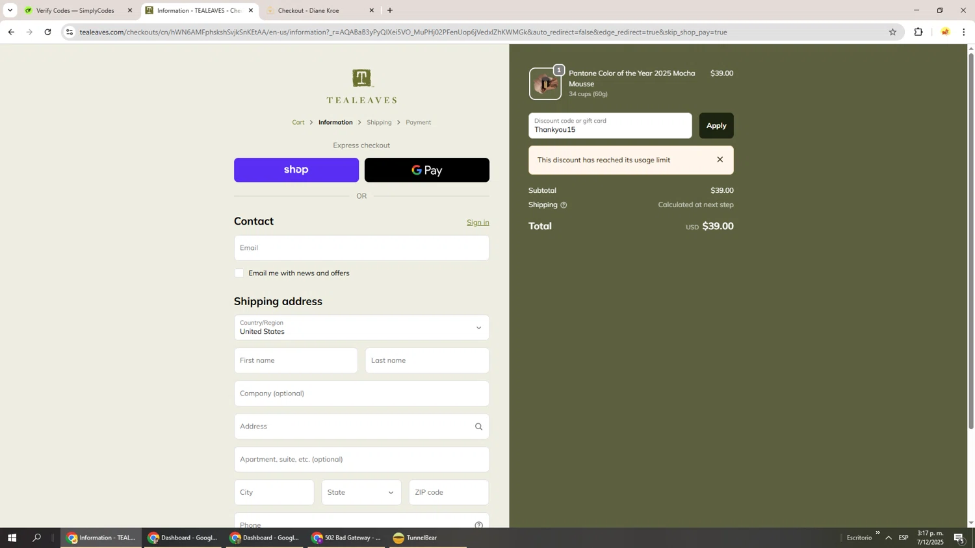Click the phone field help icon

[x=478, y=525]
